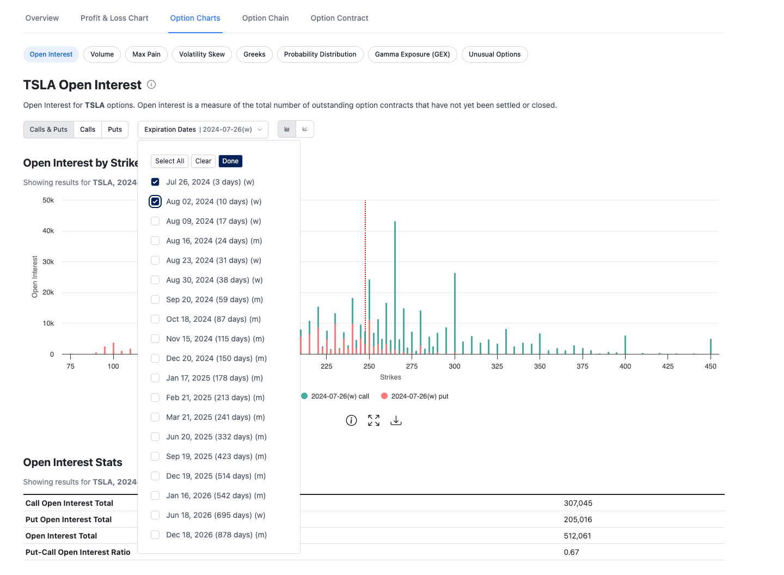View Gamma Exposure (GEX) chart
The width and height of the screenshot is (784, 575).
412,54
